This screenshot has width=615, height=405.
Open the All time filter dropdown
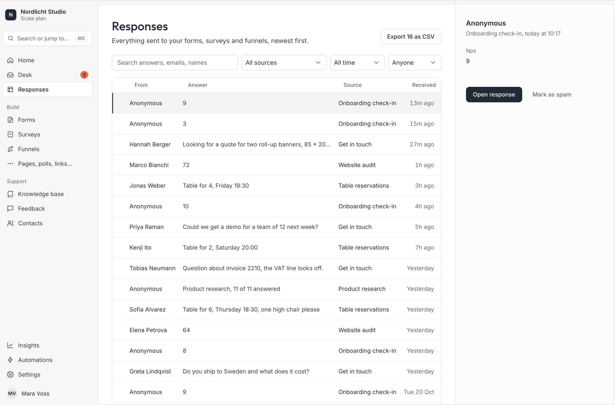(x=357, y=62)
